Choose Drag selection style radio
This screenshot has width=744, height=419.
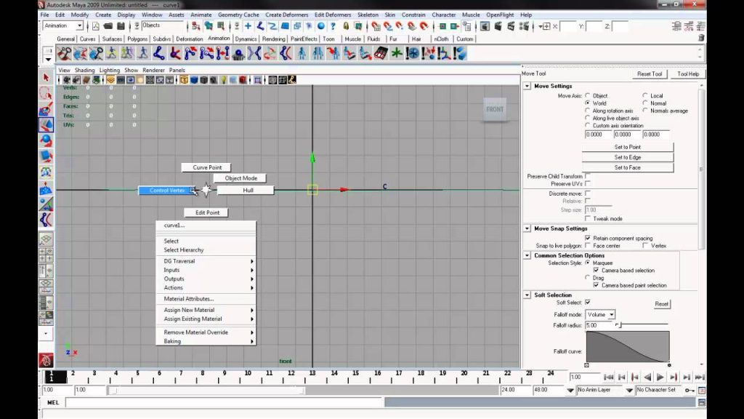(x=587, y=277)
